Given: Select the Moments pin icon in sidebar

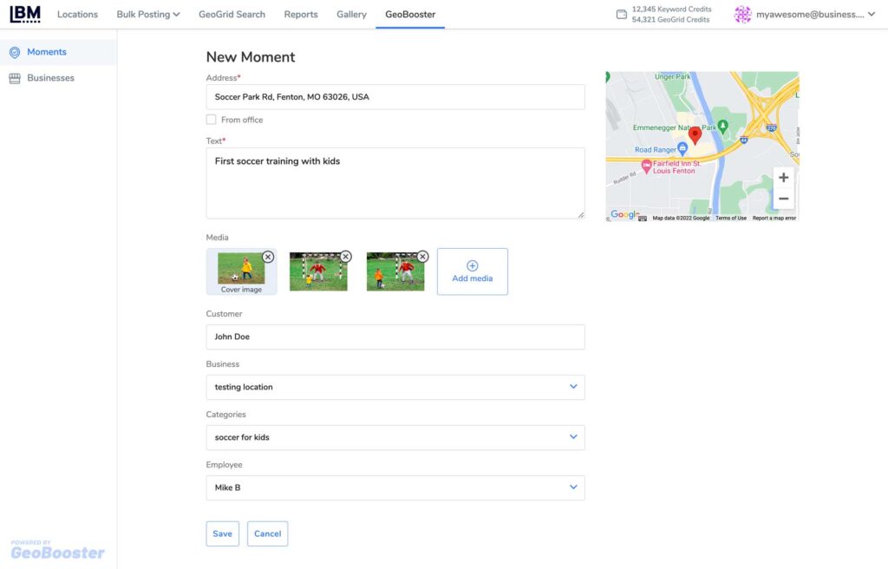Looking at the screenshot, I should (x=15, y=53).
